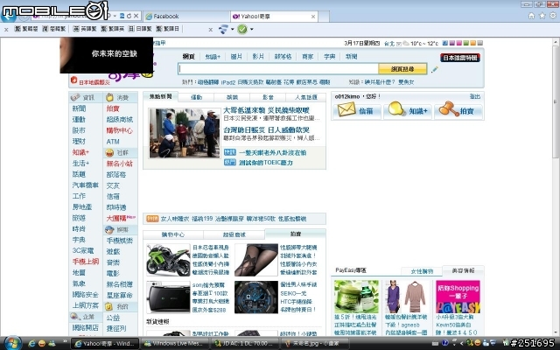Screen dimensions: 560x350
Task: Select the green page theme color swatch
Action: (x=466, y=43)
